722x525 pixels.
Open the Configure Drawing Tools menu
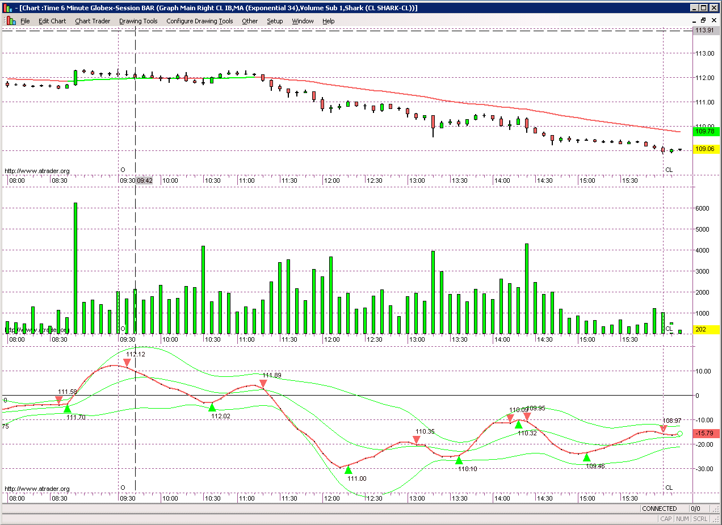tap(200, 21)
